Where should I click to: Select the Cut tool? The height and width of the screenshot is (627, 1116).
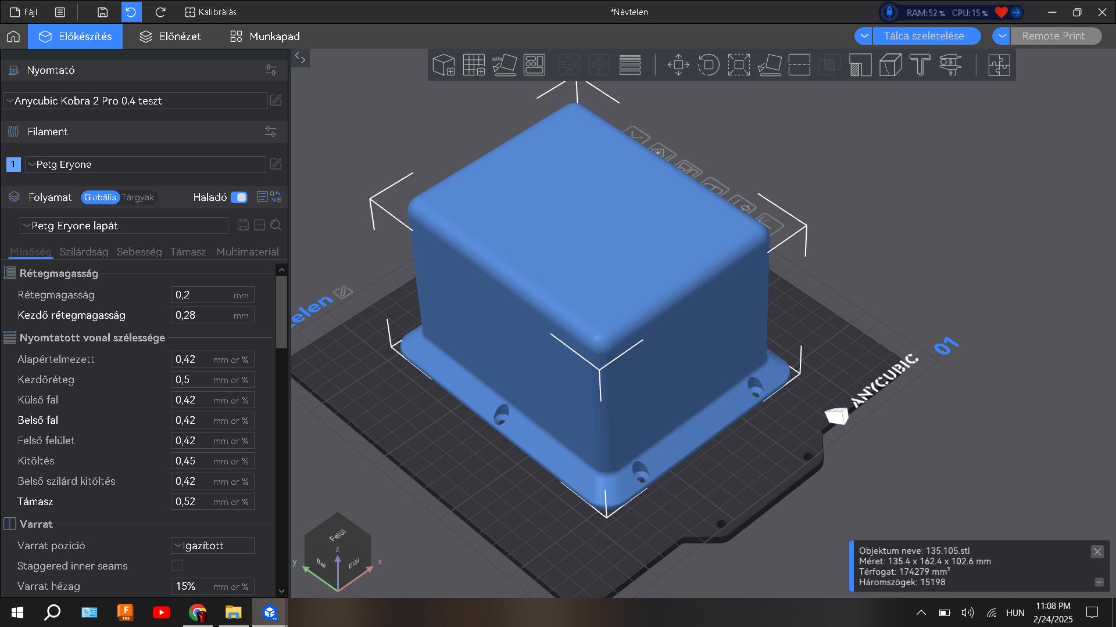click(x=799, y=65)
